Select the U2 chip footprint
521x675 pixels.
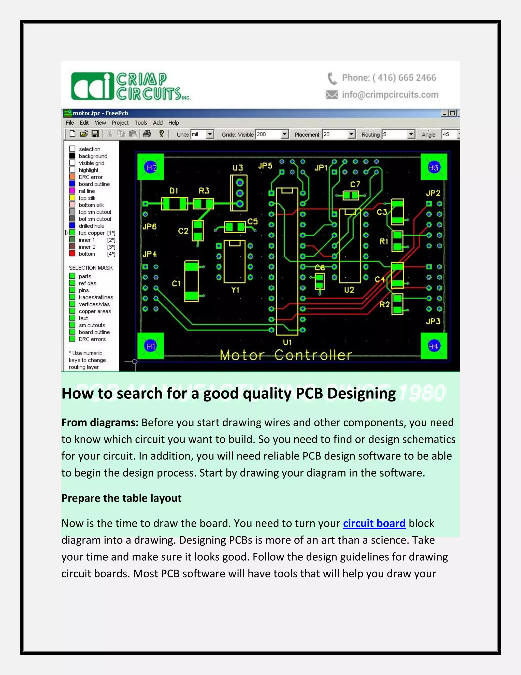tap(350, 246)
